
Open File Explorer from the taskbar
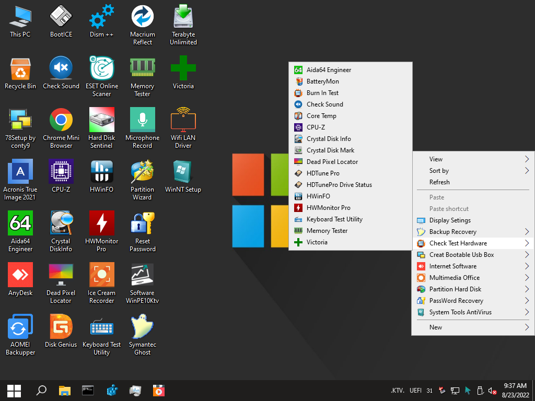click(x=64, y=390)
